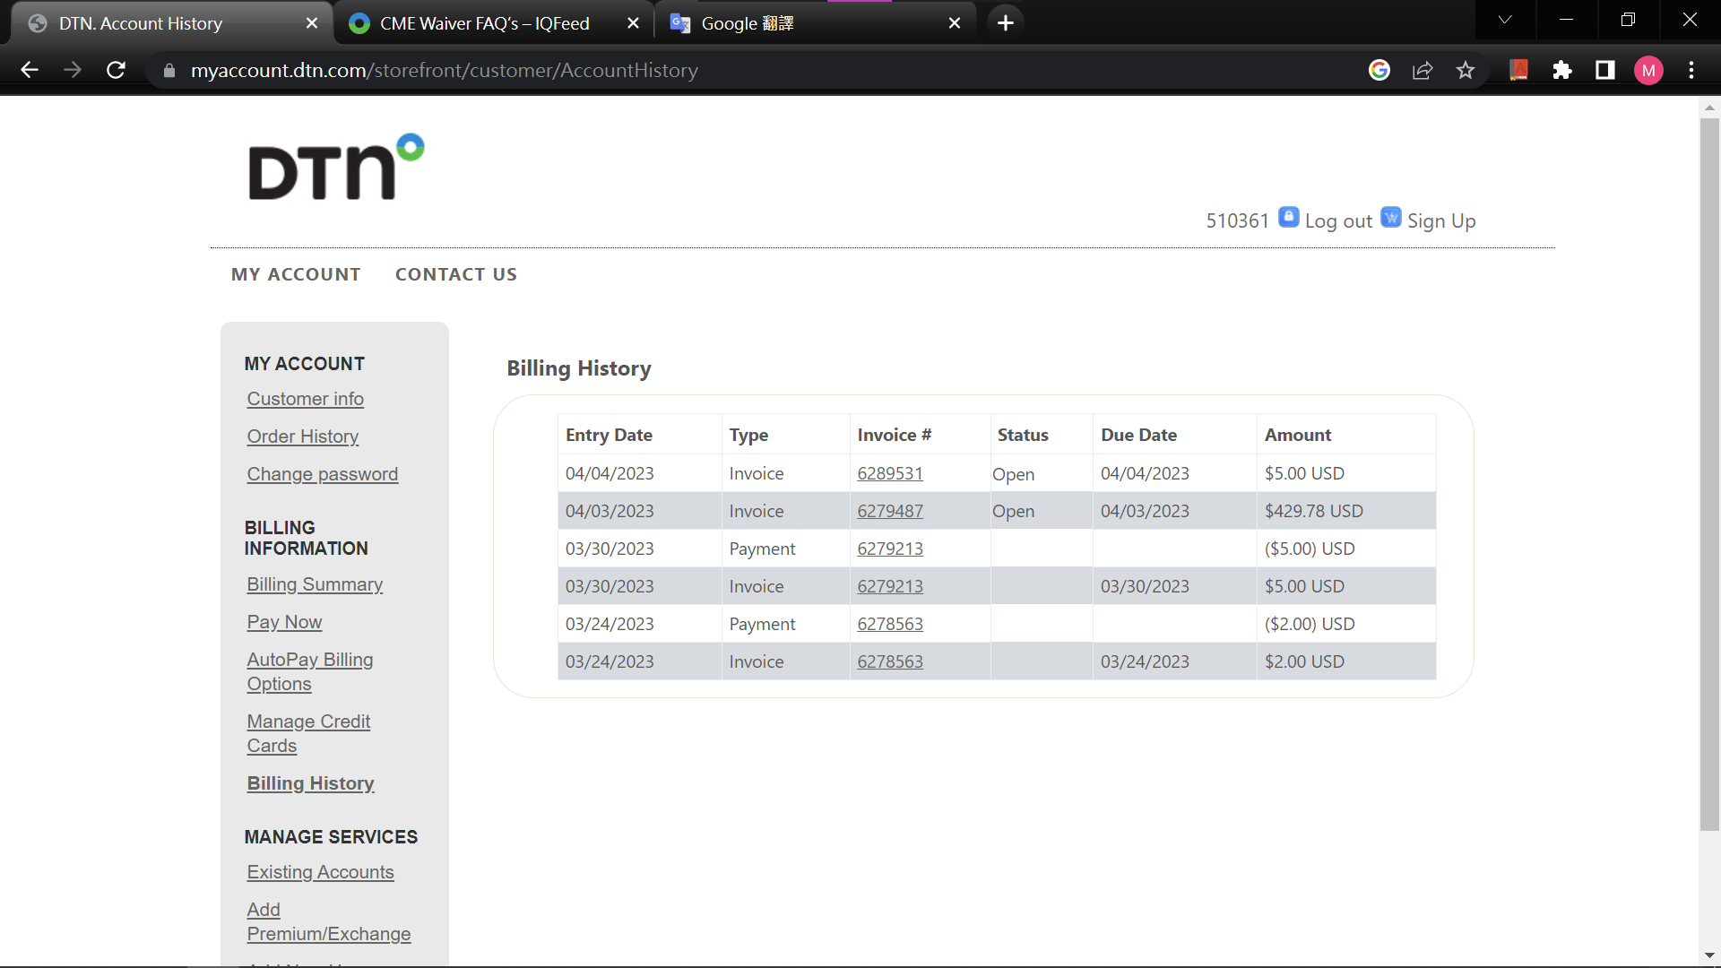Click the DTN logo
This screenshot has height=968, width=1721.
point(336,167)
